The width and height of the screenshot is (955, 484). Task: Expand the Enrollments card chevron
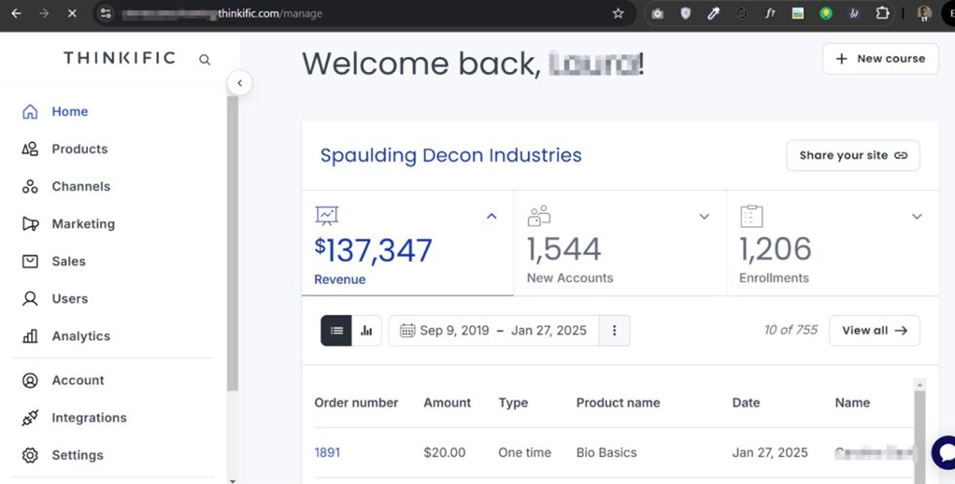[x=917, y=217]
